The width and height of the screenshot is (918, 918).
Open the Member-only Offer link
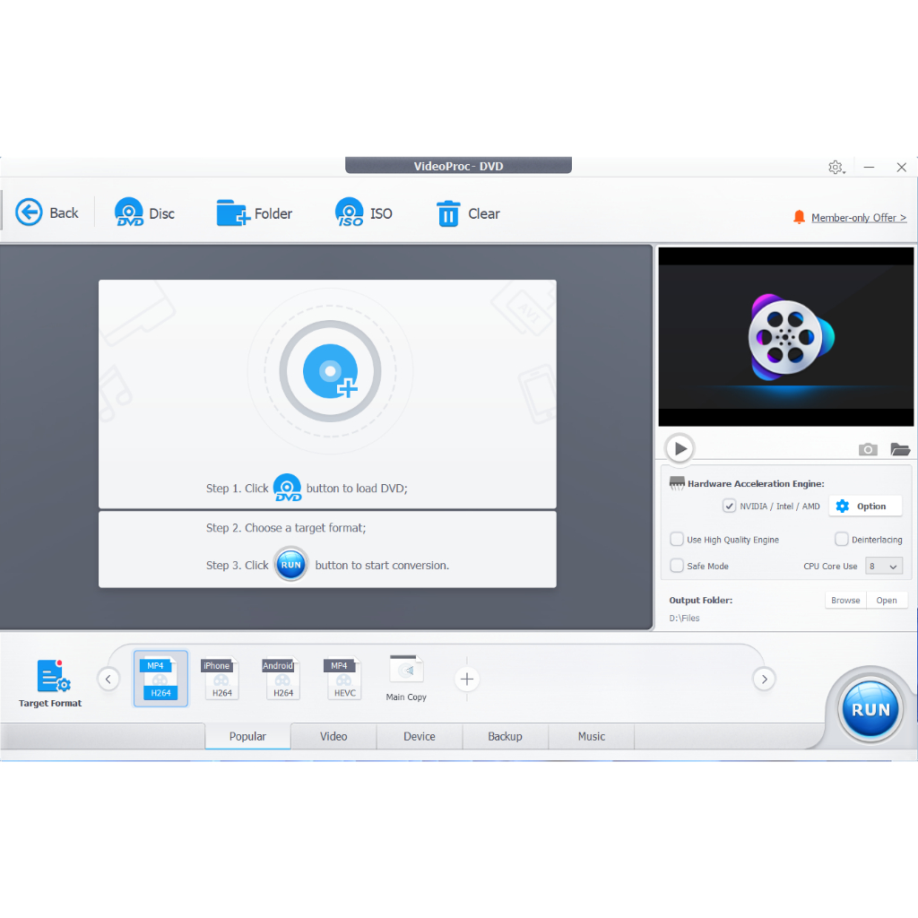tap(858, 218)
